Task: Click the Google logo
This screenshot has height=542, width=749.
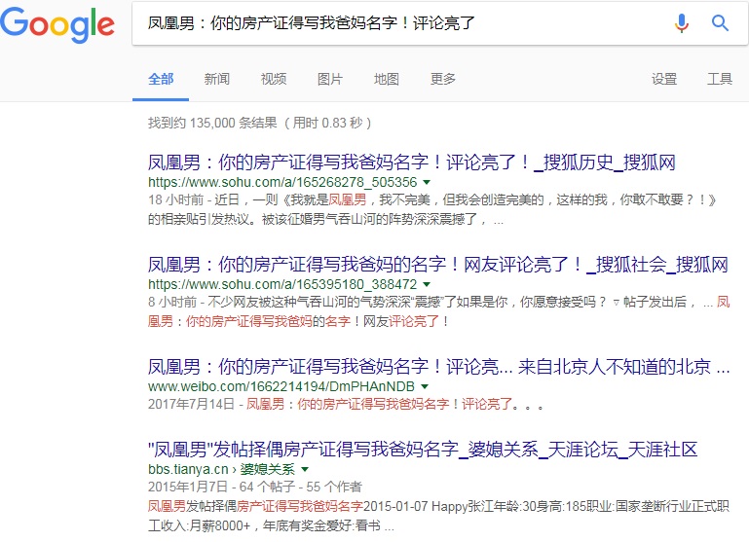Action: [57, 24]
